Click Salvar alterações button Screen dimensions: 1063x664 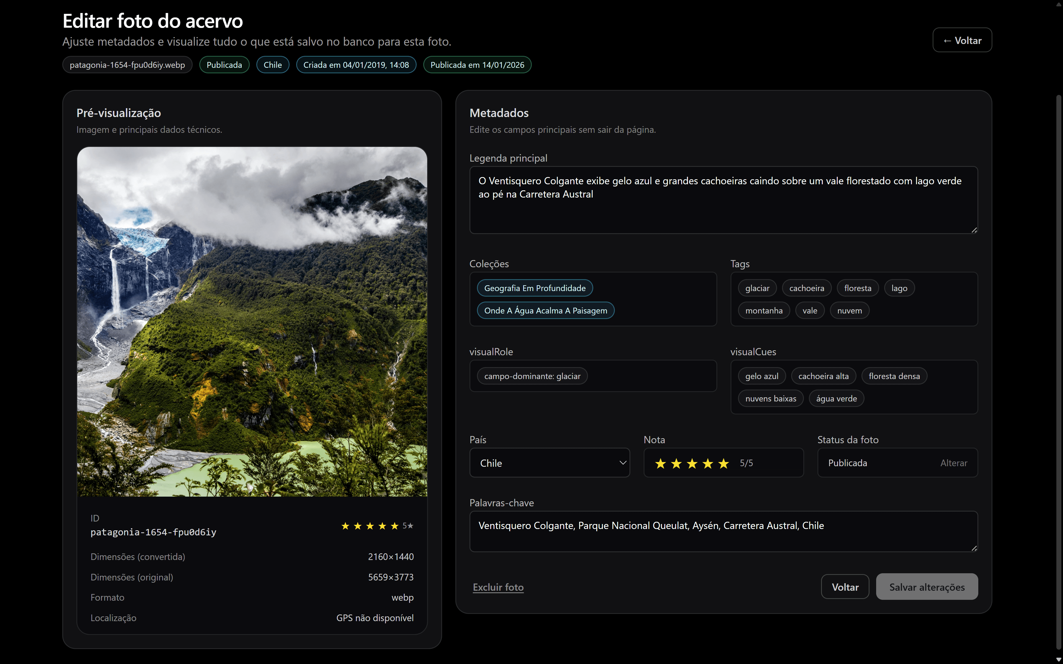[x=927, y=587]
